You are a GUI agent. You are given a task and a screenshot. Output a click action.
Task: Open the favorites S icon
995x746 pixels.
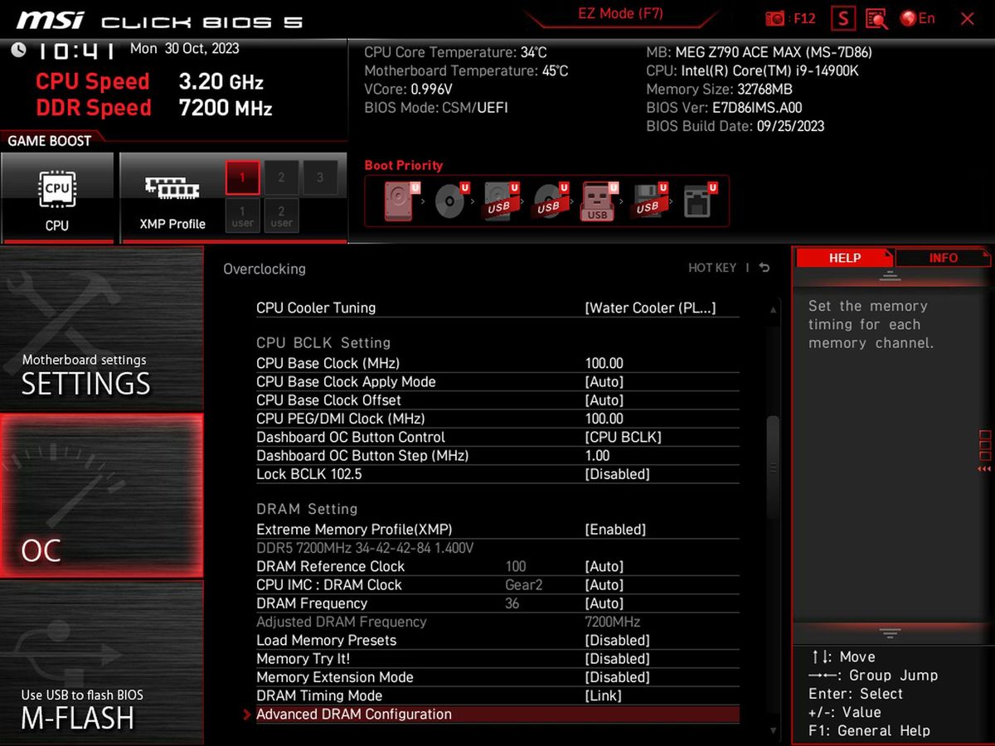click(843, 18)
